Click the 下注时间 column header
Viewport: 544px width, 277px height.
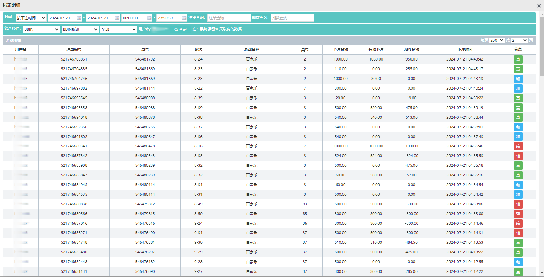[x=464, y=49]
